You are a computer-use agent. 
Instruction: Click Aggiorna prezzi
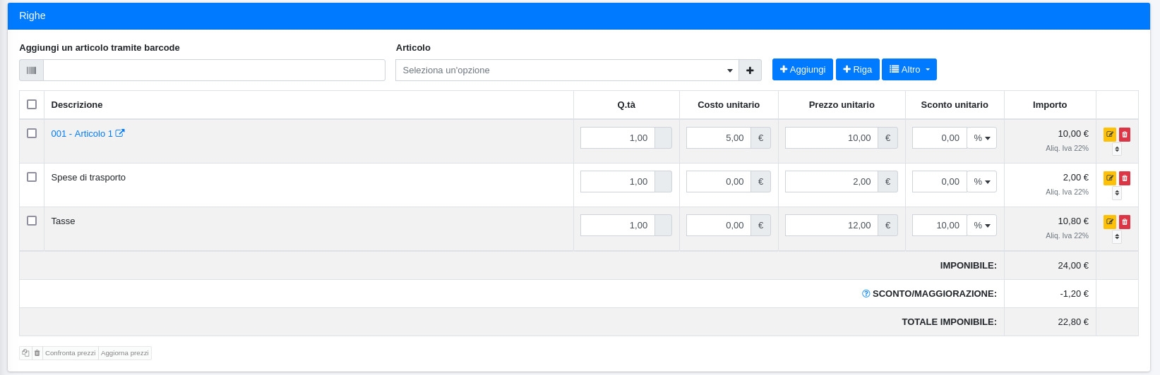(125, 353)
